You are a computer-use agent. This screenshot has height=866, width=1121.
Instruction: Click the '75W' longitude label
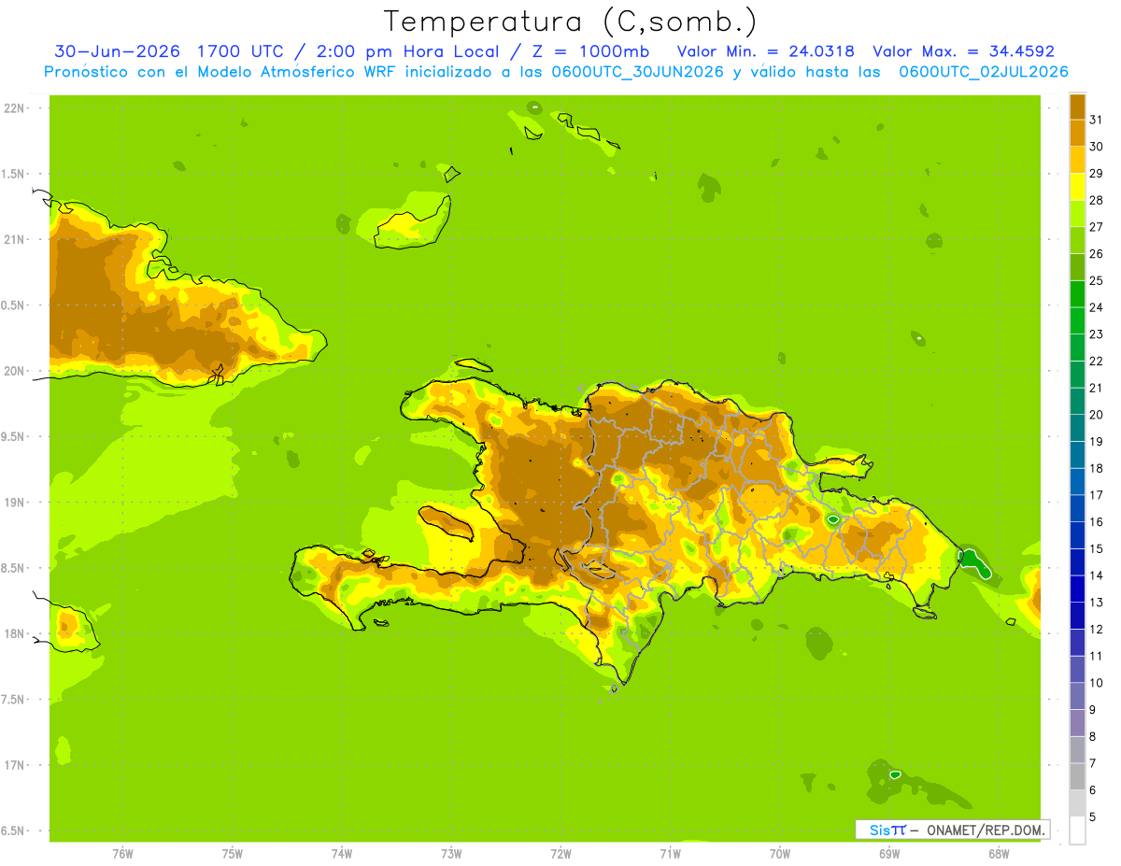point(233,854)
